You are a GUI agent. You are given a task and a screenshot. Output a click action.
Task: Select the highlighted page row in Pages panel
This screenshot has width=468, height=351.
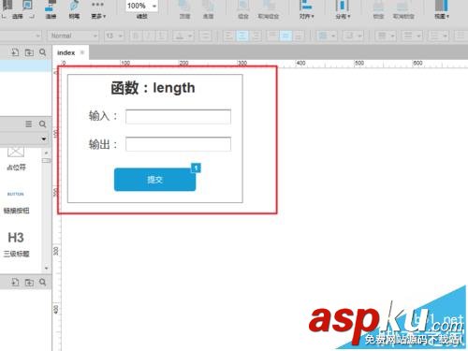pyautogui.click(x=25, y=66)
